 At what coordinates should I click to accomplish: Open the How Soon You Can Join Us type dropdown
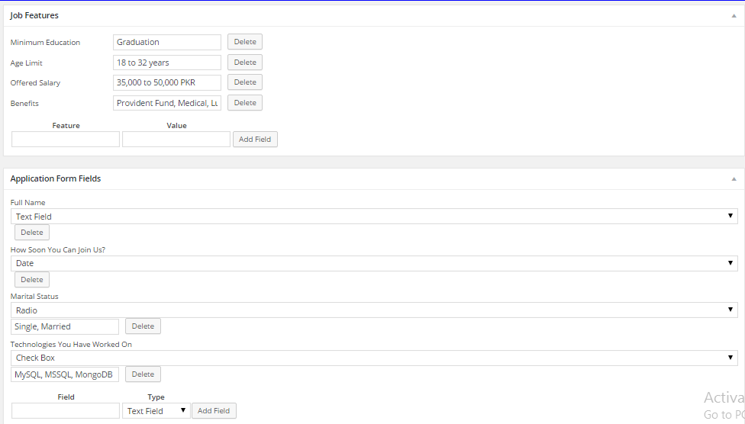pyautogui.click(x=374, y=264)
